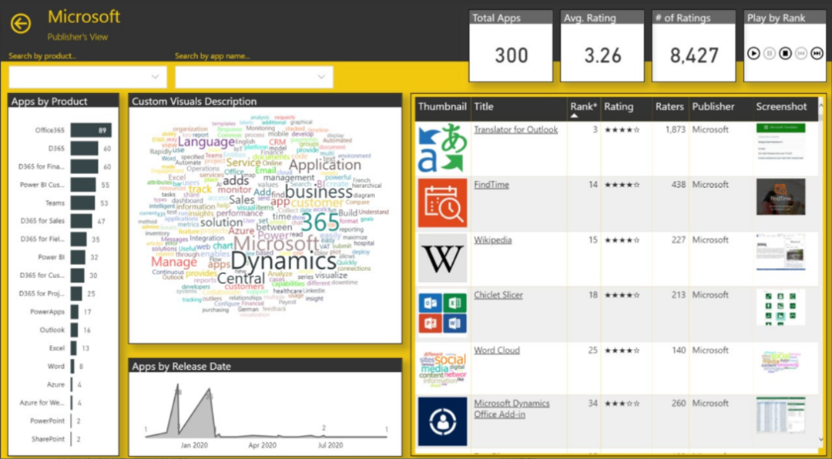Screen dimensions: 832x459
Task: Open the Word Cloud app link
Action: click(497, 350)
